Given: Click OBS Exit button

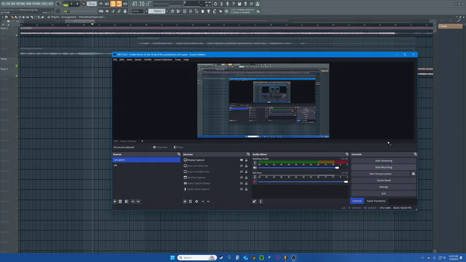Looking at the screenshot, I should click(384, 193).
